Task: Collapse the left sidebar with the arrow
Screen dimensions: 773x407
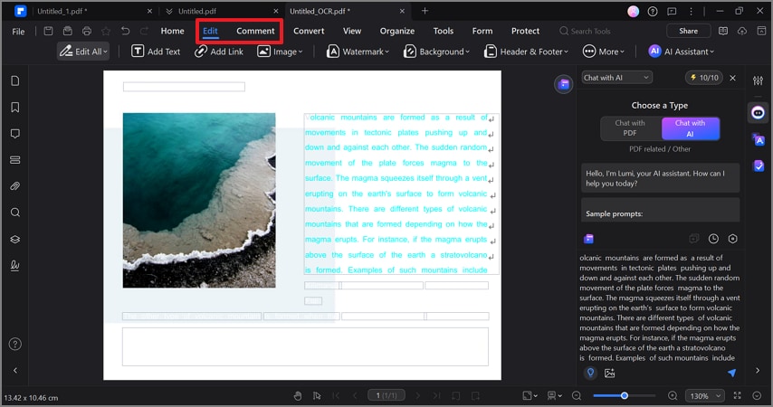Action: [15, 370]
